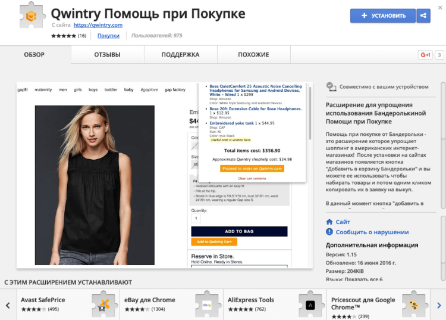Open the AliExpress Tools extension card
Viewport: 446px width, 320px height.
275,305
